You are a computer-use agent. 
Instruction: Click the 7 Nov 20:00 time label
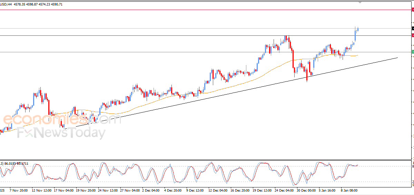click(19, 190)
